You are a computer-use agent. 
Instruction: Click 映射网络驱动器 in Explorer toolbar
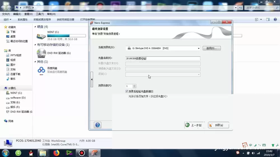click(66, 20)
